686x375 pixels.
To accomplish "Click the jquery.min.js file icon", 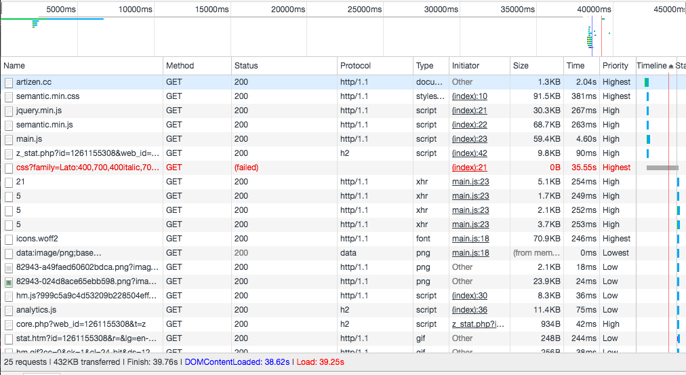I will pos(9,111).
